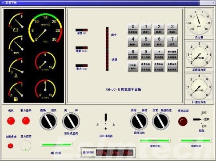
Task: Push the dark red 紧急卸荷 emergency button
Action: tap(183, 121)
